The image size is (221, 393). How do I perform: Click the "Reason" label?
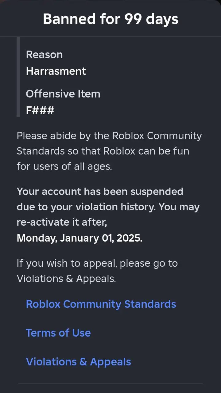[x=44, y=55]
